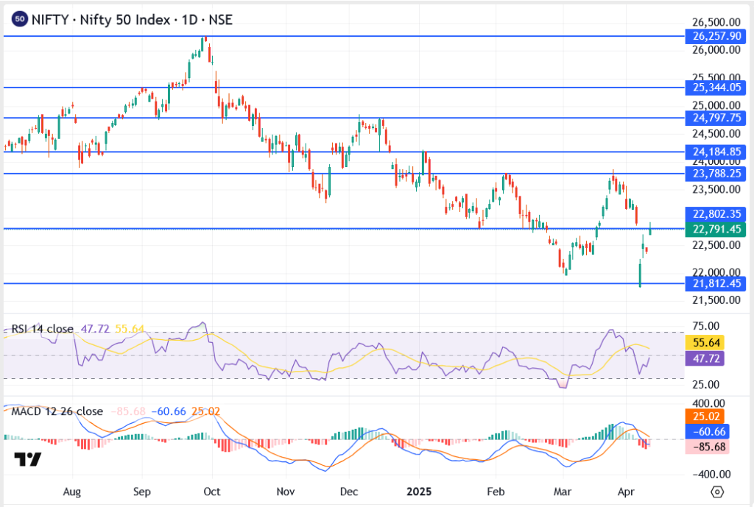
Task: Click the NIFTY 50 symbol badge icon
Action: (x=19, y=20)
